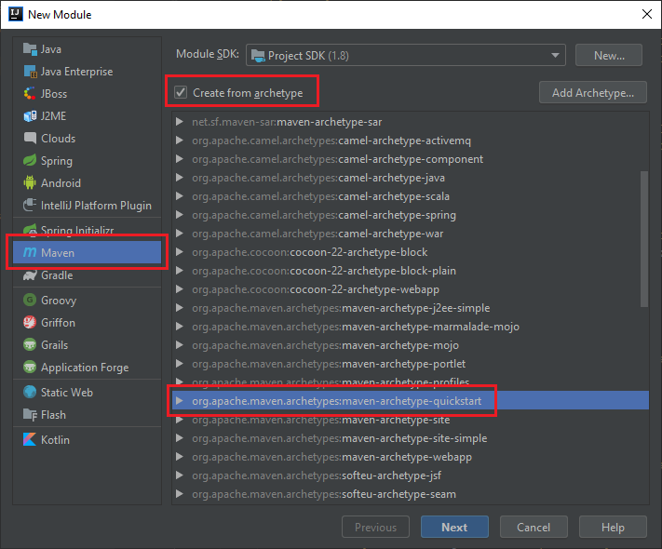
Task: Select the Kotlin logo icon
Action: point(30,440)
